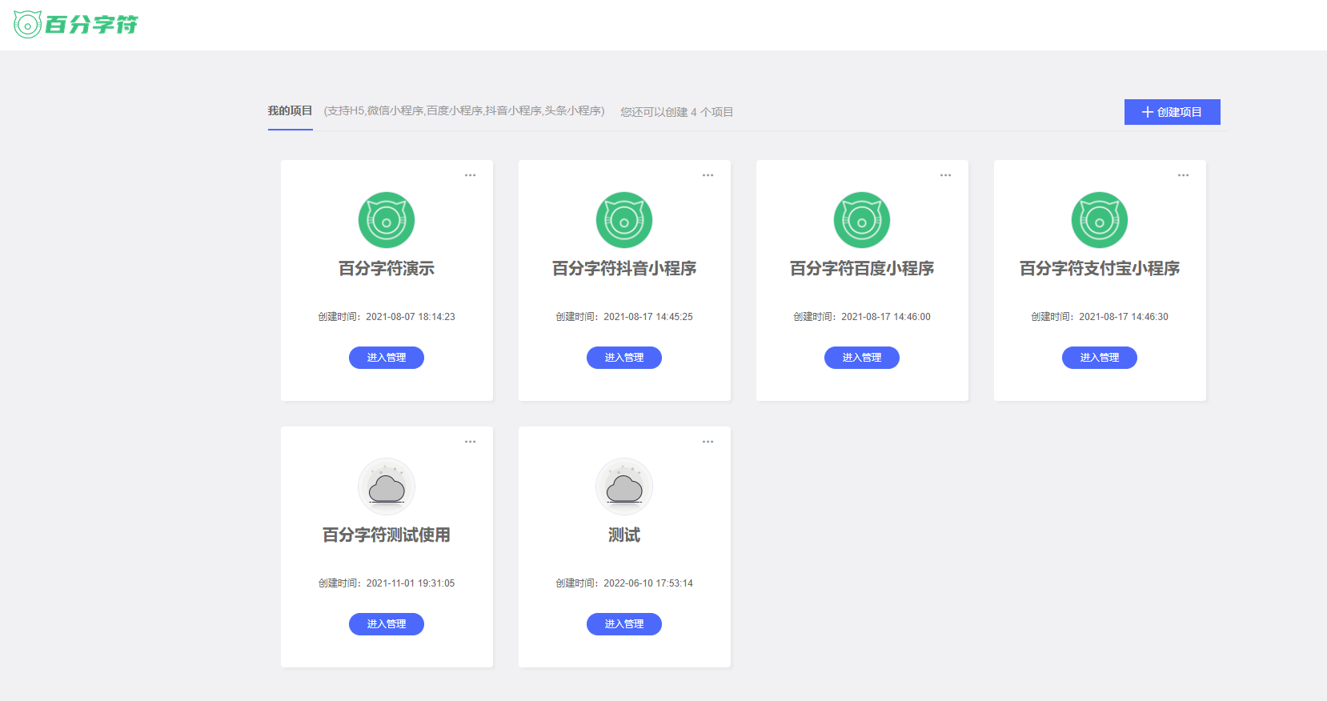Click creation time 2021-08-17 14:45:25
The height and width of the screenshot is (701, 1327).
click(648, 317)
